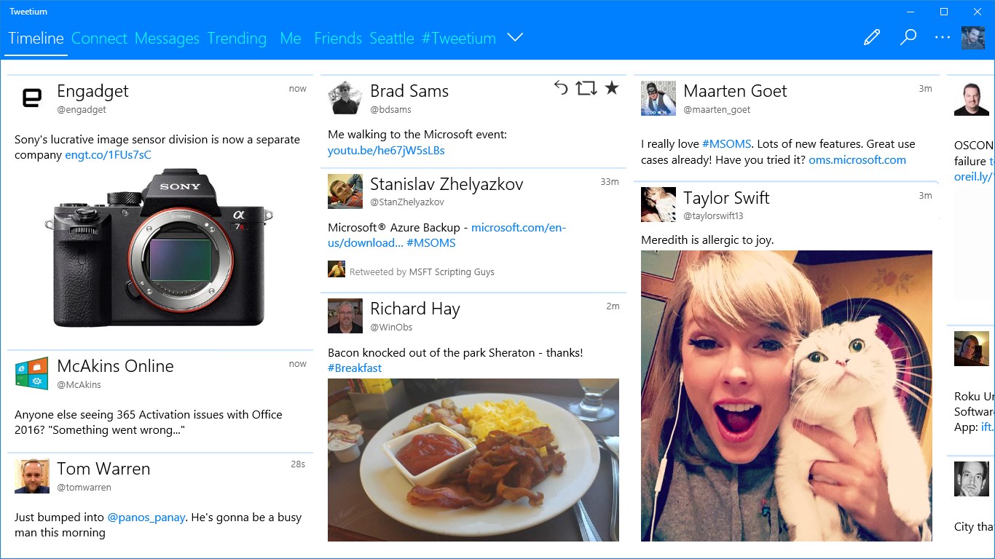Open the engt.co link in Engadget tweet
This screenshot has width=995, height=559.
tap(108, 155)
